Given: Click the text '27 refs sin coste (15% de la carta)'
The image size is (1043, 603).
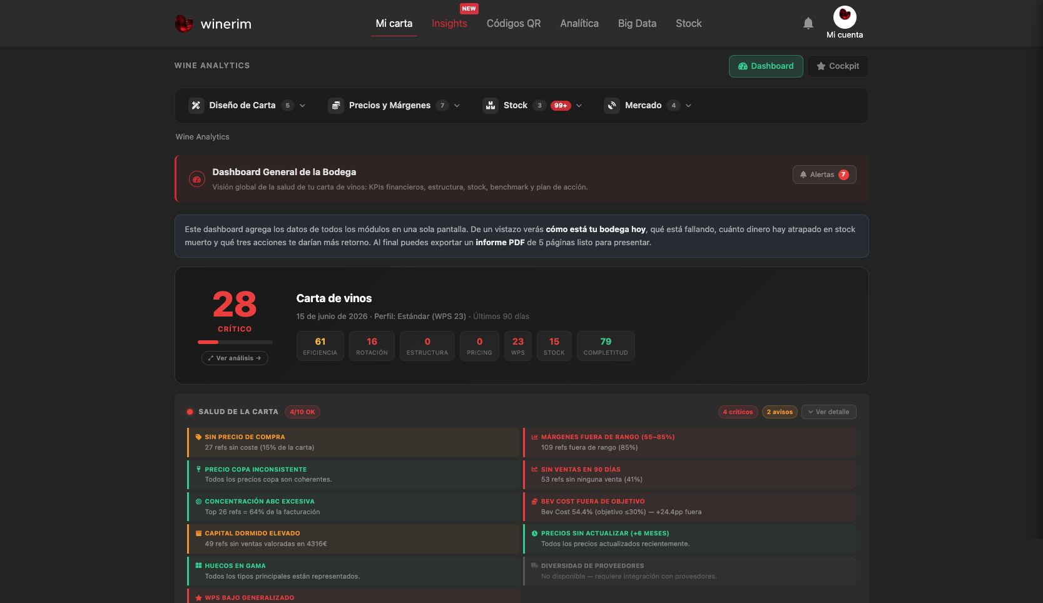Looking at the screenshot, I should (x=260, y=447).
